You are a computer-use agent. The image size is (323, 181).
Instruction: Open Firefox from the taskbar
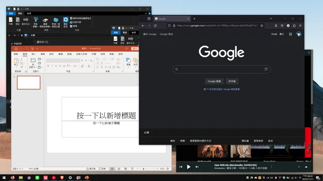pos(13,178)
